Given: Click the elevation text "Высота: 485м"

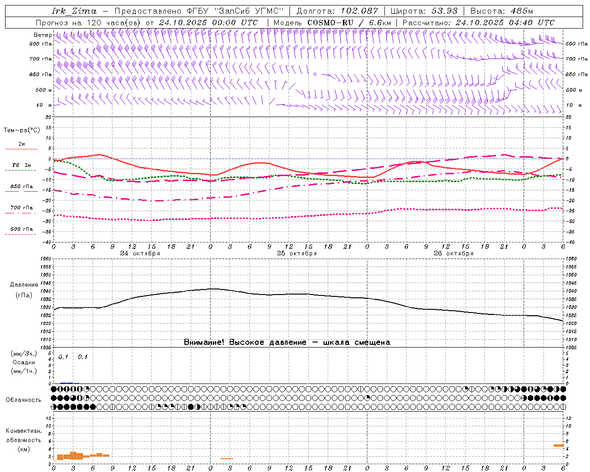Looking at the screenshot, I should 501,11.
